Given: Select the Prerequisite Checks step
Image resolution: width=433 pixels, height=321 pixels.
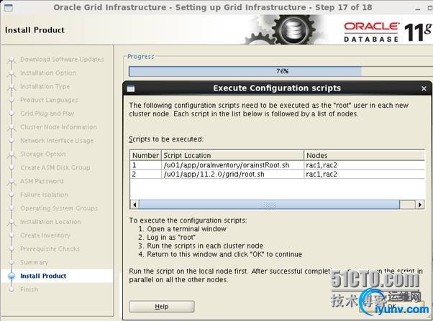Looking at the screenshot, I should [x=50, y=248].
